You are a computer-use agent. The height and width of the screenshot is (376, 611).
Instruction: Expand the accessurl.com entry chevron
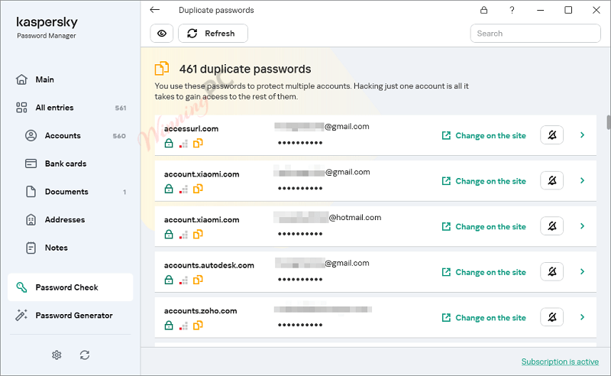[582, 135]
